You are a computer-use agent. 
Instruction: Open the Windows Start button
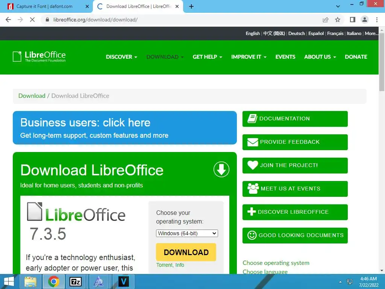tap(9, 281)
